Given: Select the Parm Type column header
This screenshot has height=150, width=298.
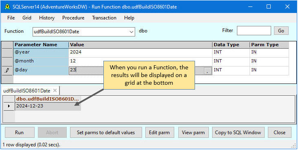Looking at the screenshot, I should 270,45.
